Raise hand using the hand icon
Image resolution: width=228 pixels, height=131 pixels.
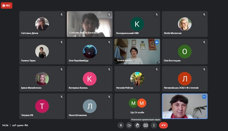click(137, 125)
